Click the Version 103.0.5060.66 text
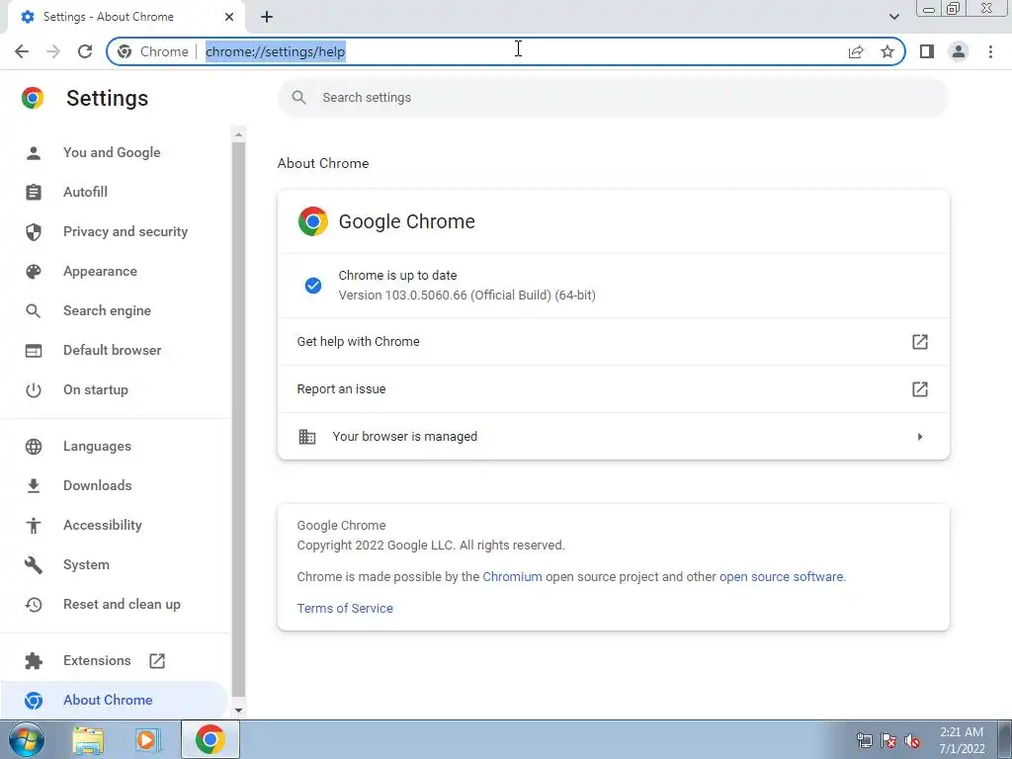This screenshot has height=759, width=1012. pyautogui.click(x=466, y=295)
